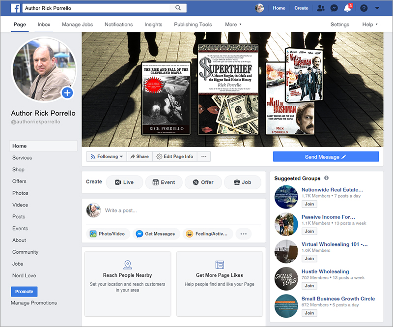Click the Facebook logo icon

(x=15, y=8)
